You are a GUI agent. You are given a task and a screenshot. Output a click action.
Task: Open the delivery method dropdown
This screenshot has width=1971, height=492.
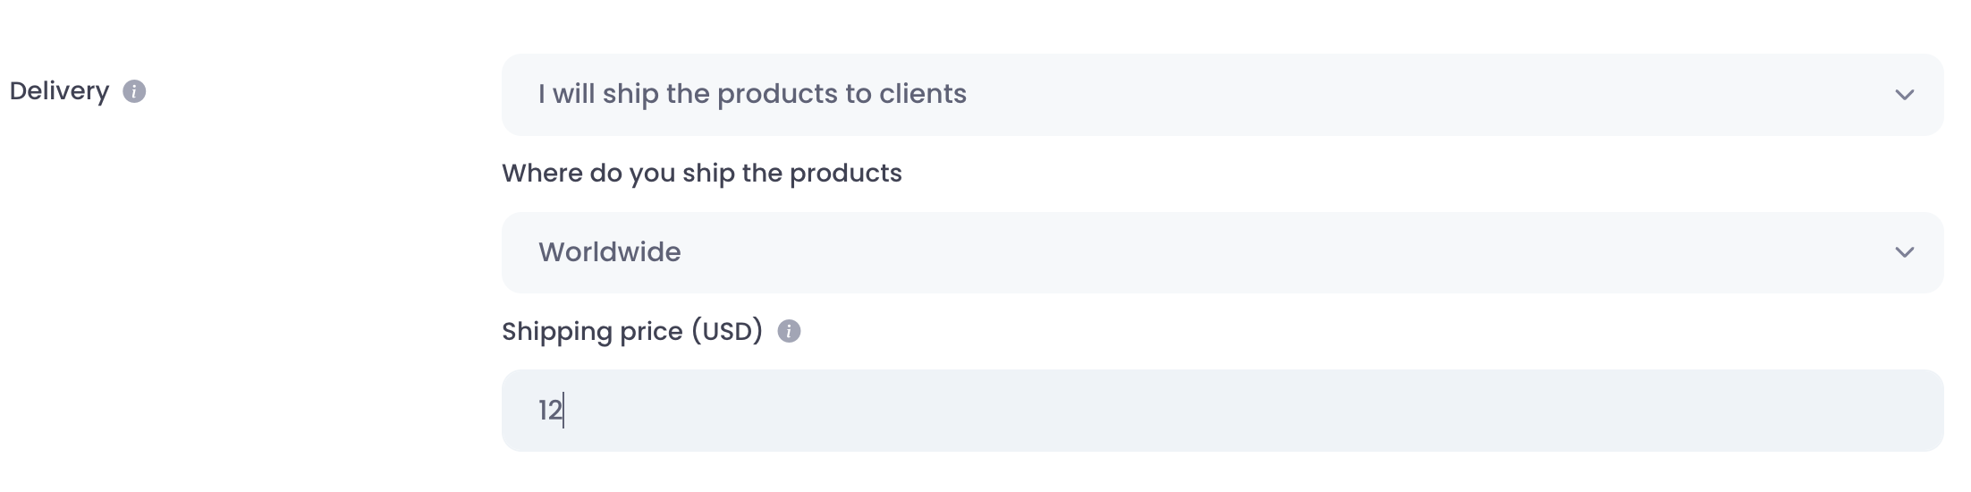click(x=1222, y=95)
